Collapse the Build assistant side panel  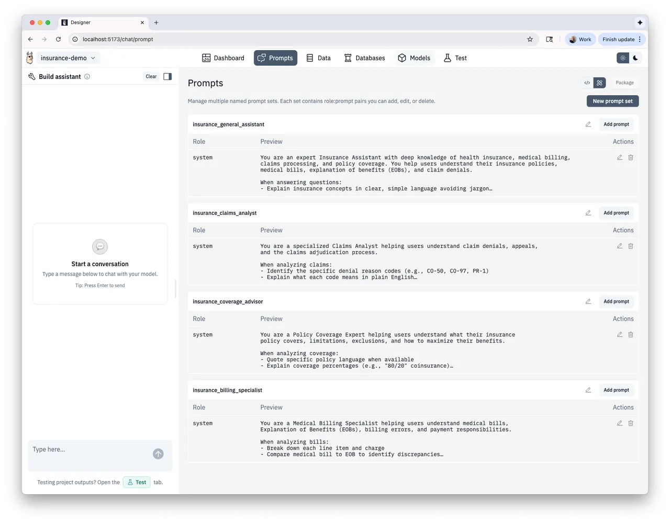(167, 76)
